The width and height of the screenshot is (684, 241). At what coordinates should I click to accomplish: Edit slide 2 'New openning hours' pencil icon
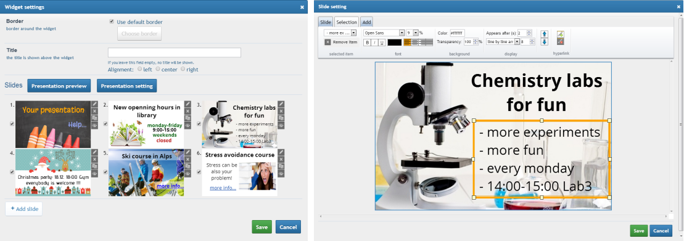point(187,104)
